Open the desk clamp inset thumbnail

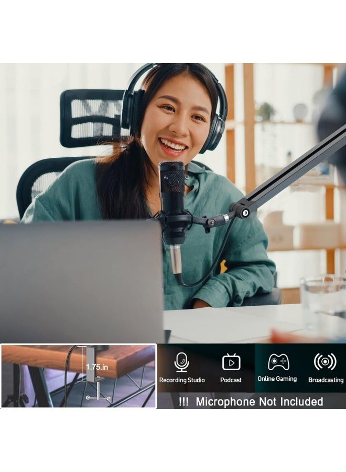click(x=79, y=376)
